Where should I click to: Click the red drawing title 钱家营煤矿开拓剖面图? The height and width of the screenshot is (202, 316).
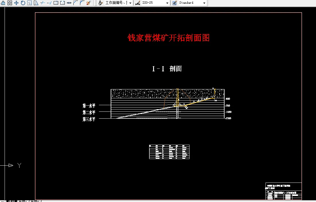coord(169,38)
